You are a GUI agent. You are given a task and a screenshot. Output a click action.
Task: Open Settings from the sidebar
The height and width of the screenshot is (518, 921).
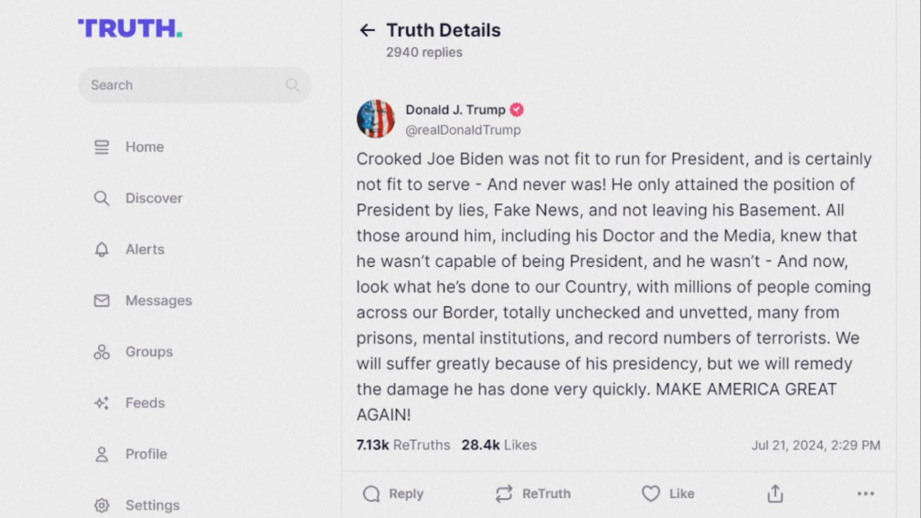(152, 505)
